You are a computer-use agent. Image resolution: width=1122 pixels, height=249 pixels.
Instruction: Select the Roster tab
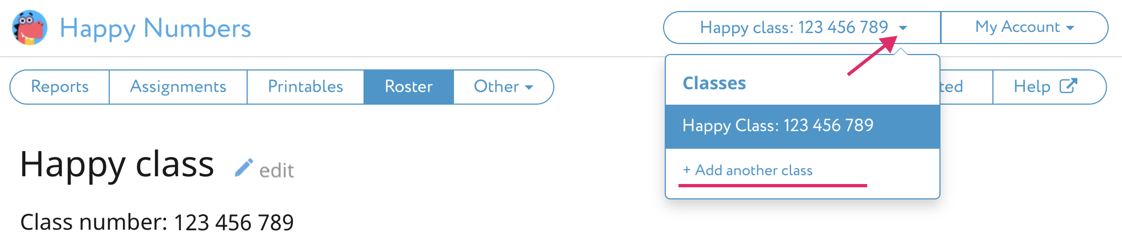408,86
